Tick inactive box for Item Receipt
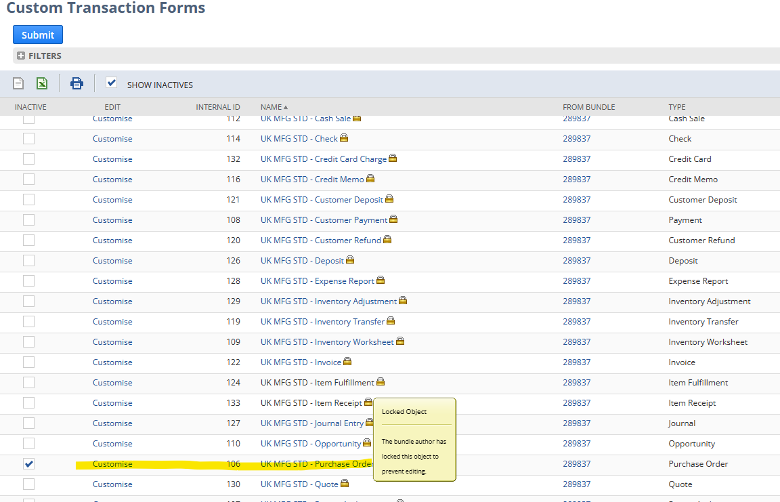780x502 pixels. 29,402
